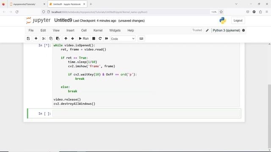Open the Pocket save icon

[248, 12]
